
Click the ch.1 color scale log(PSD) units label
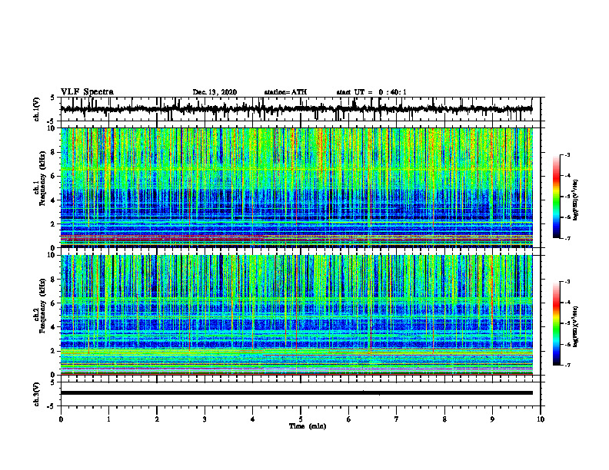click(x=575, y=200)
